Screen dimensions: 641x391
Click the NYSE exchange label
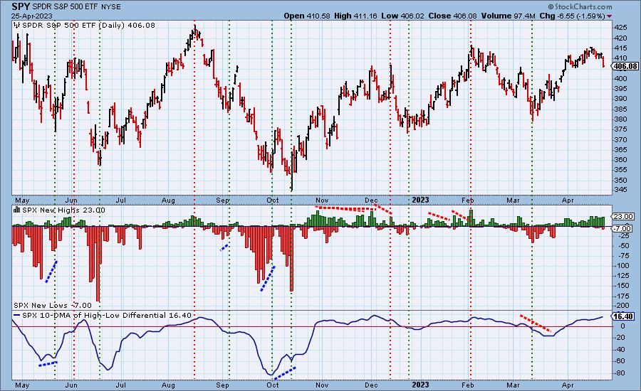click(110, 7)
